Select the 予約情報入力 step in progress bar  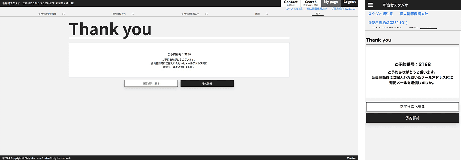[119, 14]
